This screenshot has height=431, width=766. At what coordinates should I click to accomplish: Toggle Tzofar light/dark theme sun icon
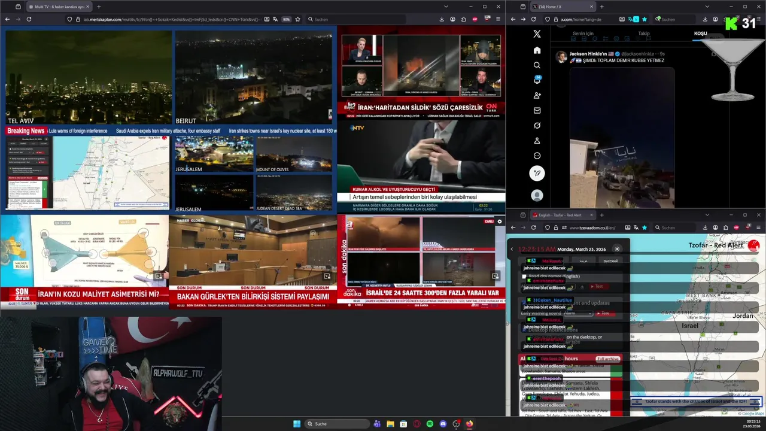pyautogui.click(x=617, y=249)
